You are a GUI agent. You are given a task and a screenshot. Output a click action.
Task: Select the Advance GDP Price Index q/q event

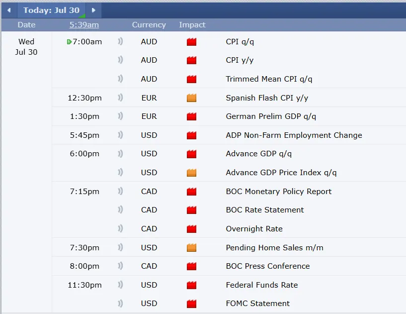(281, 173)
